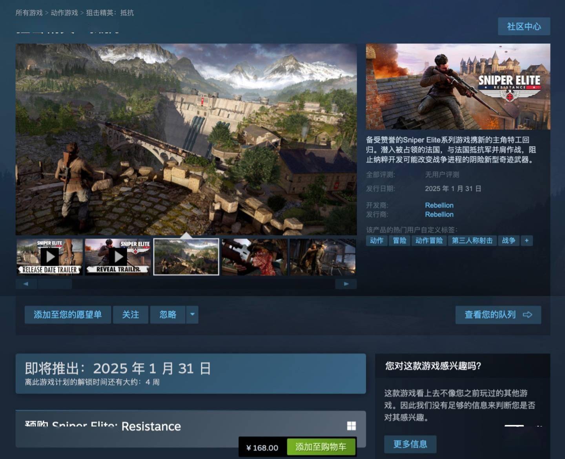The height and width of the screenshot is (459, 565).
Task: Click the Sniper Elite Resistance capsule image
Action: pos(458,86)
